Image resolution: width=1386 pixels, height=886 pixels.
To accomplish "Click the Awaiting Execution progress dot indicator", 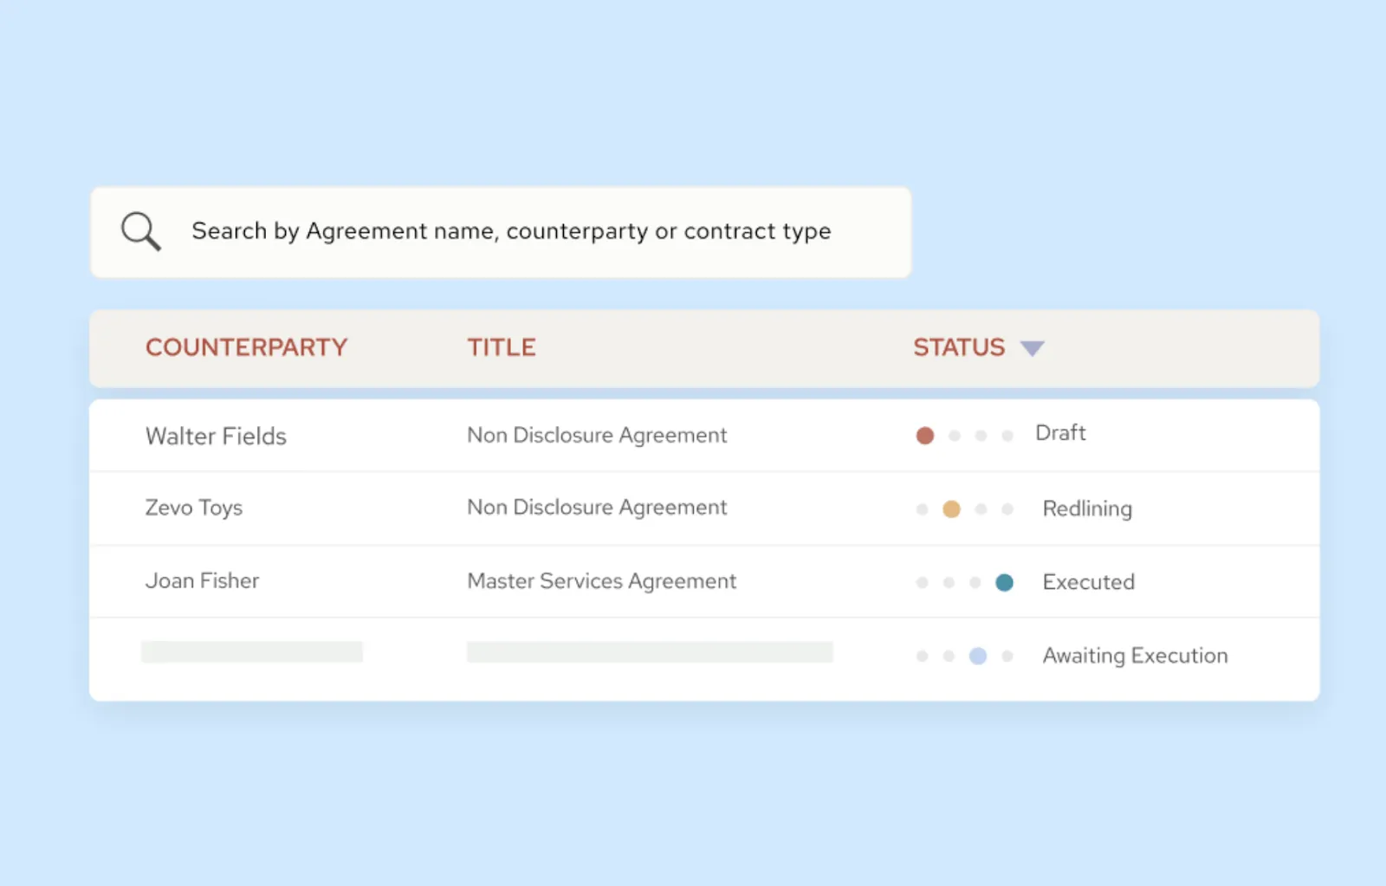I will click(x=978, y=656).
